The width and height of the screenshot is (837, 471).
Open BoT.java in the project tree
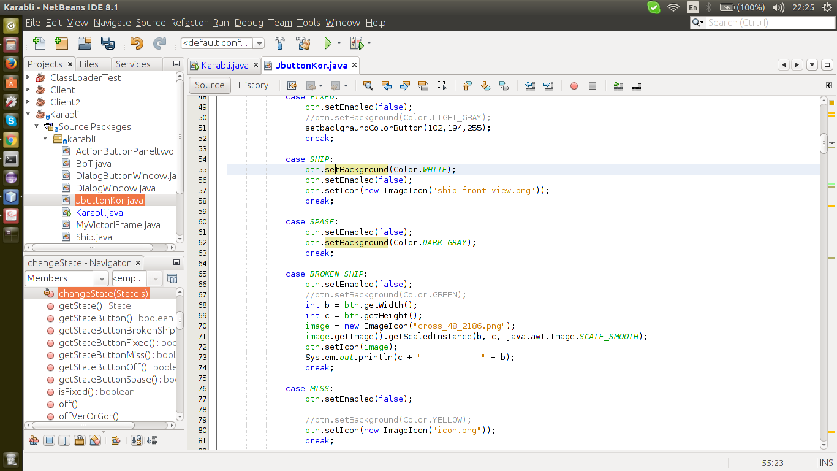click(93, 163)
